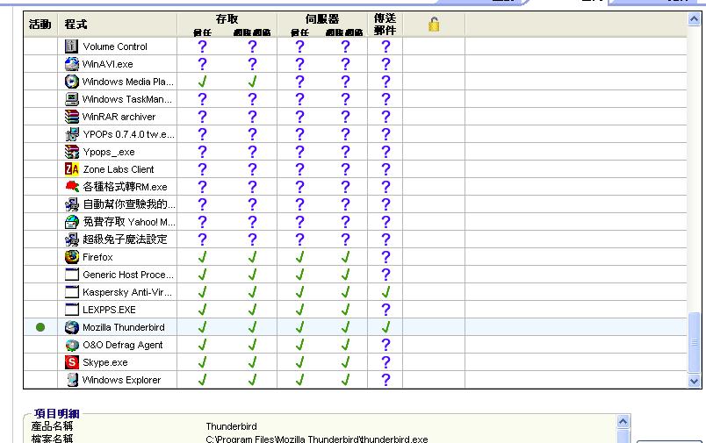Click the YPOPs 0.7.4.0 tw.exe icon
The image size is (706, 443).
tap(72, 134)
